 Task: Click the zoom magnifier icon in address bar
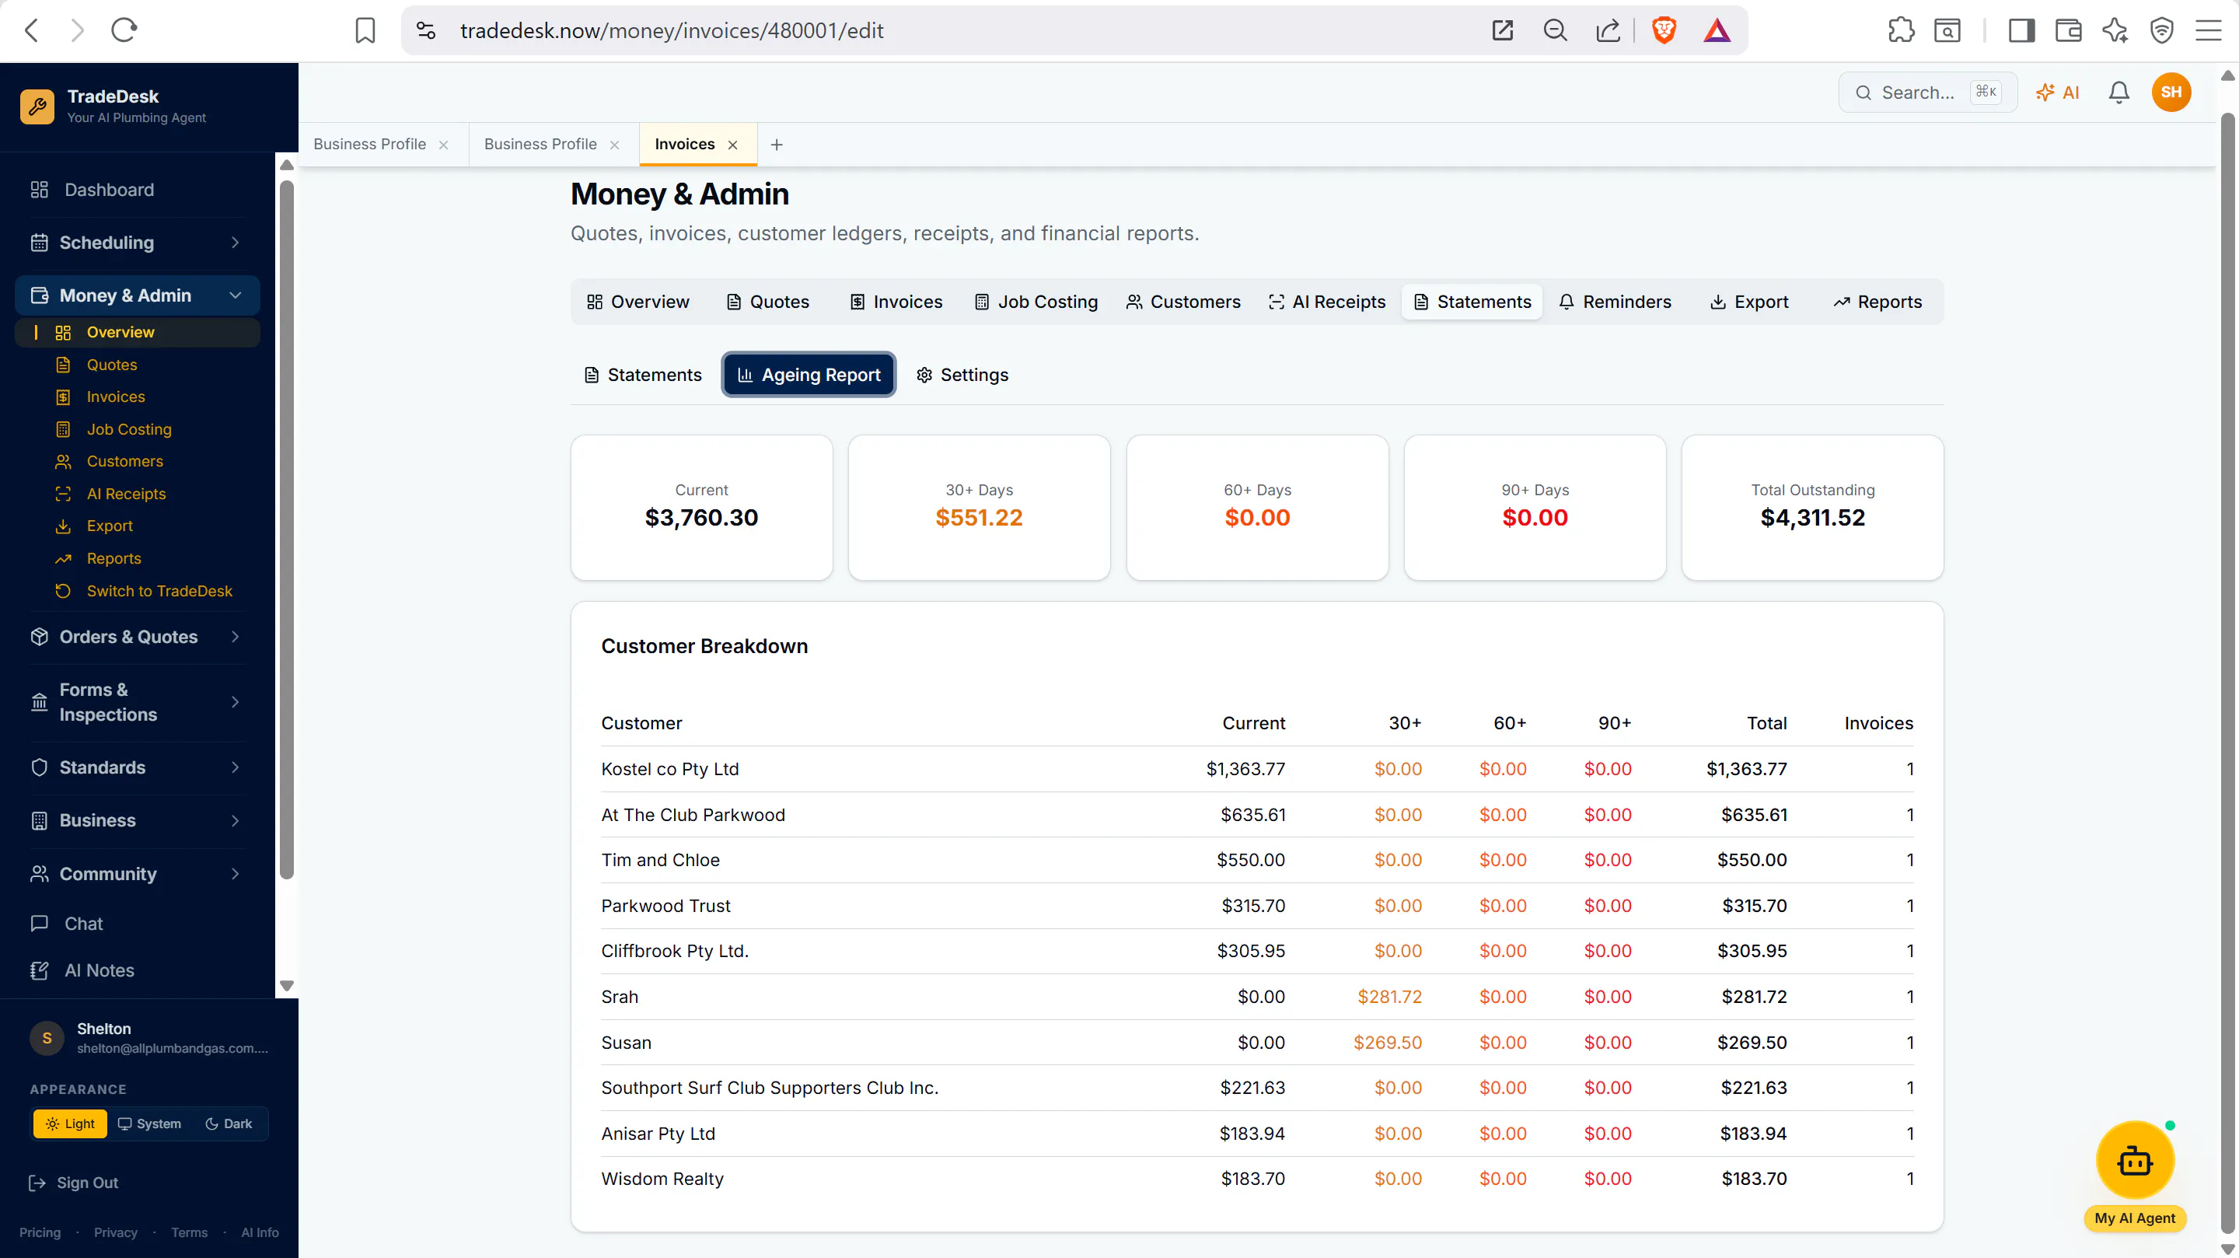[1555, 30]
